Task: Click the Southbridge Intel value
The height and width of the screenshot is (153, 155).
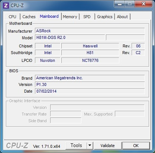Action: click(x=48, y=53)
